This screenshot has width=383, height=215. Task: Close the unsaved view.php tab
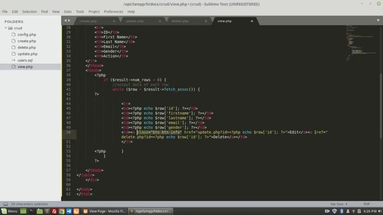251,21
